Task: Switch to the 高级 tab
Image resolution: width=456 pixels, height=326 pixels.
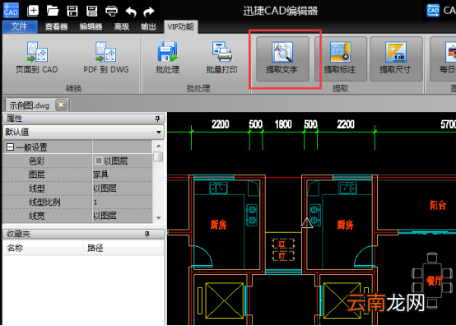Action: [x=122, y=26]
